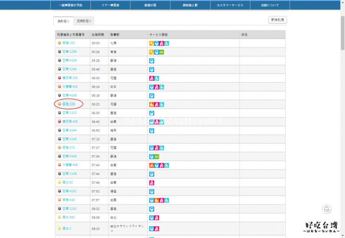Click pink nursing room icon in train 202 row
The image size is (345, 238).
coord(151,78)
